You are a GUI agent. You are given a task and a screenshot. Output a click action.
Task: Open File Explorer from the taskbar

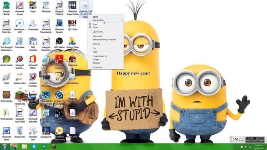24,147
